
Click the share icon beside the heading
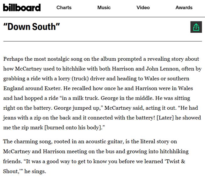[196, 27]
